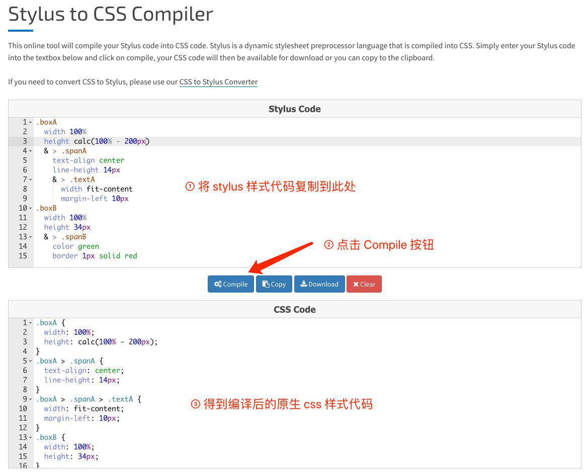Click the 'Stylus Code' panel header
The width and height of the screenshot is (588, 474).
(295, 109)
